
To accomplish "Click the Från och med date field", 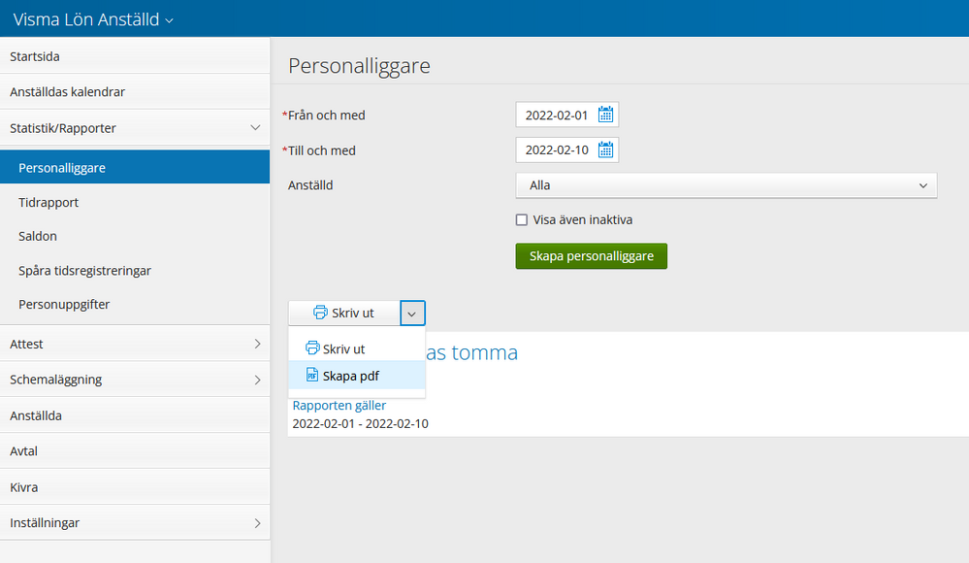I will click(557, 116).
